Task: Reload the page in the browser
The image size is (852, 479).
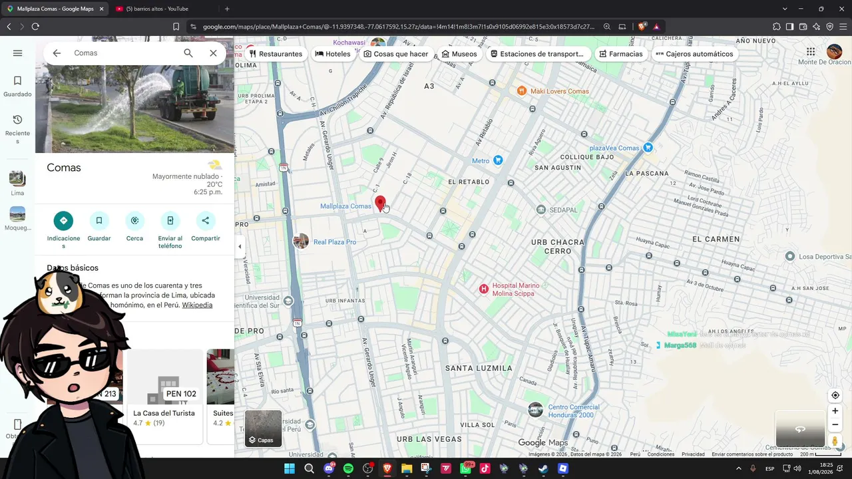Action: pyautogui.click(x=35, y=27)
